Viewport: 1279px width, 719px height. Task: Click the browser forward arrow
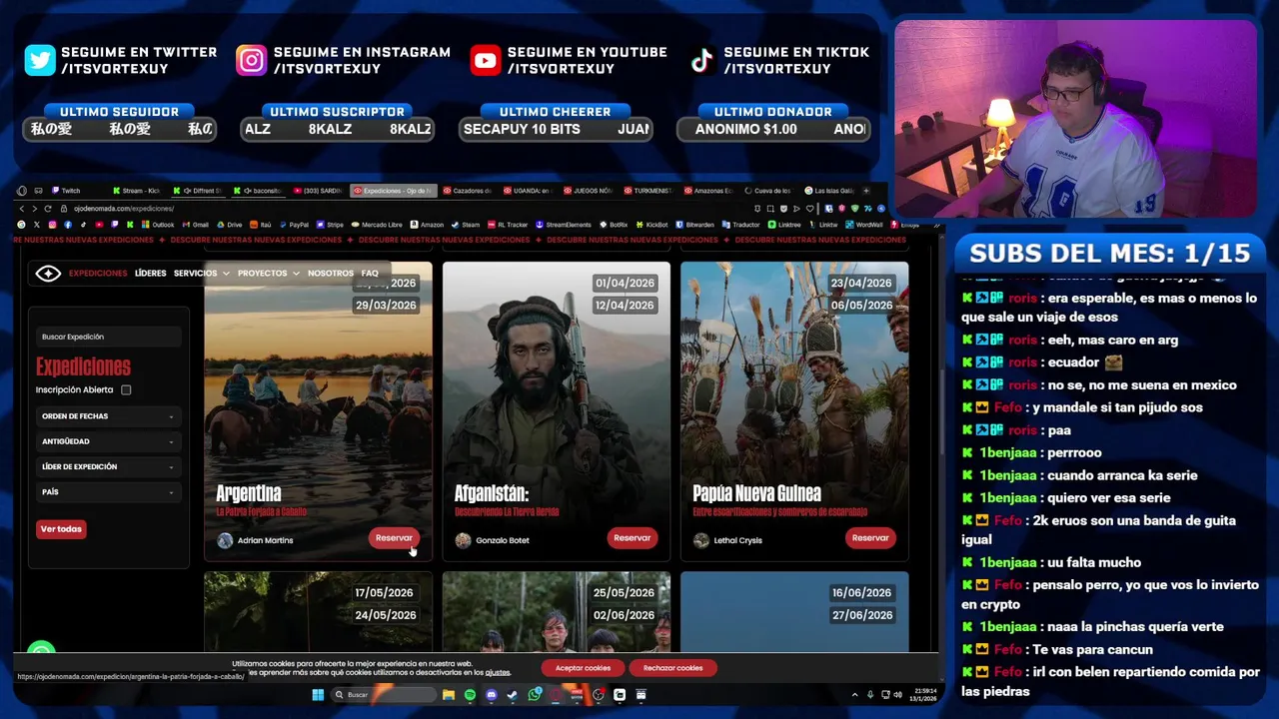click(34, 209)
